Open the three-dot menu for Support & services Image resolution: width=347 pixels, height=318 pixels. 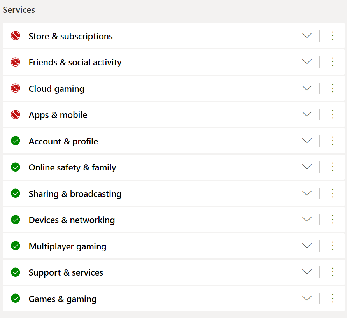(333, 272)
